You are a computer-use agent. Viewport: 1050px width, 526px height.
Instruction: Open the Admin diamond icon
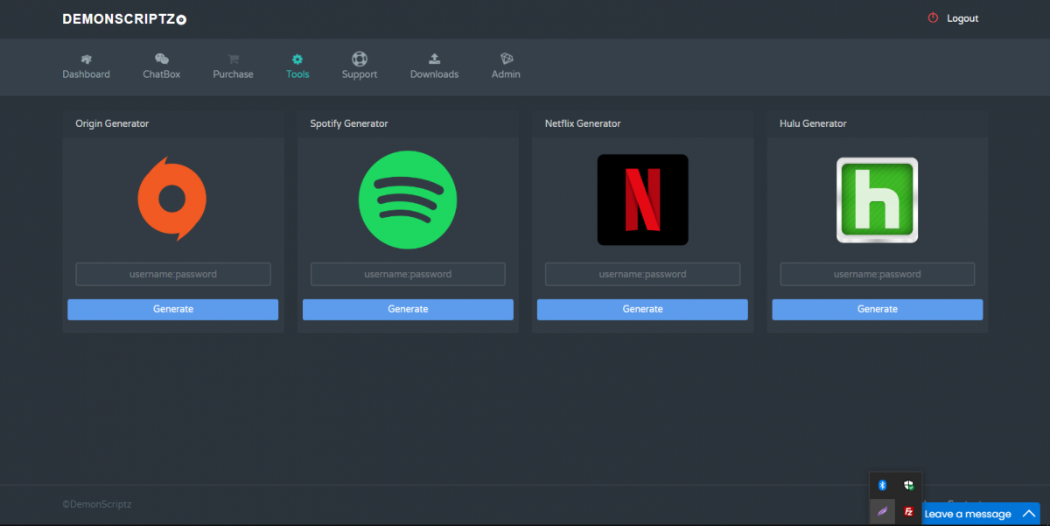coord(506,60)
